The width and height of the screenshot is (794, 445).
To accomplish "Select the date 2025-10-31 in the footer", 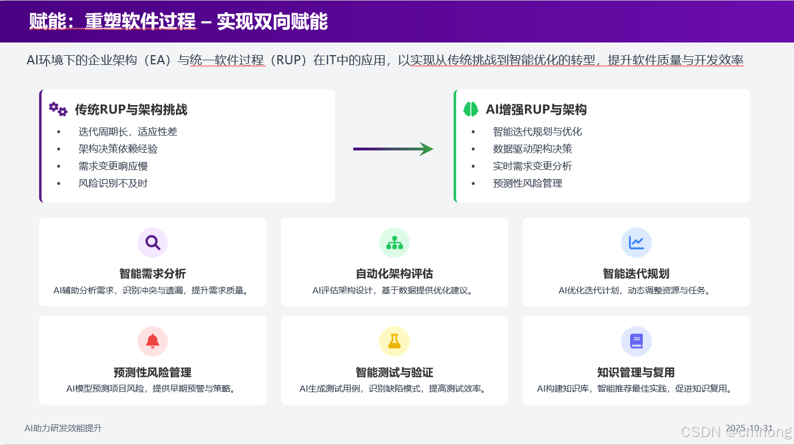I will pyautogui.click(x=747, y=427).
